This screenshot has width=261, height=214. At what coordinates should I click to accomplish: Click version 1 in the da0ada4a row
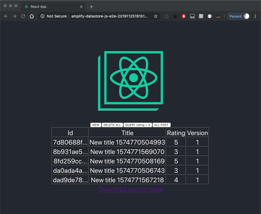(x=197, y=171)
